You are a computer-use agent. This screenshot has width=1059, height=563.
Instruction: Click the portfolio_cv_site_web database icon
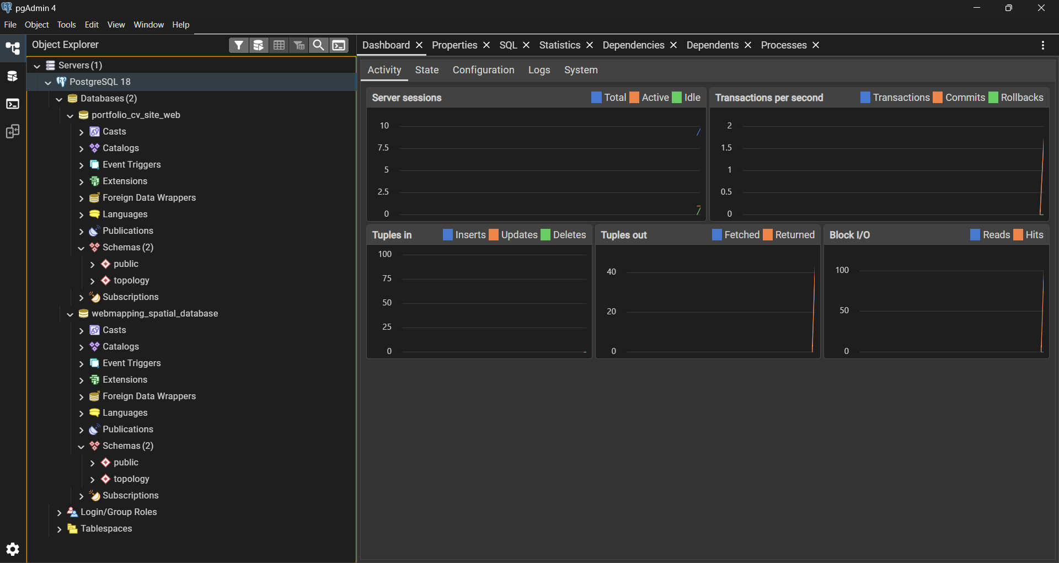(x=83, y=115)
